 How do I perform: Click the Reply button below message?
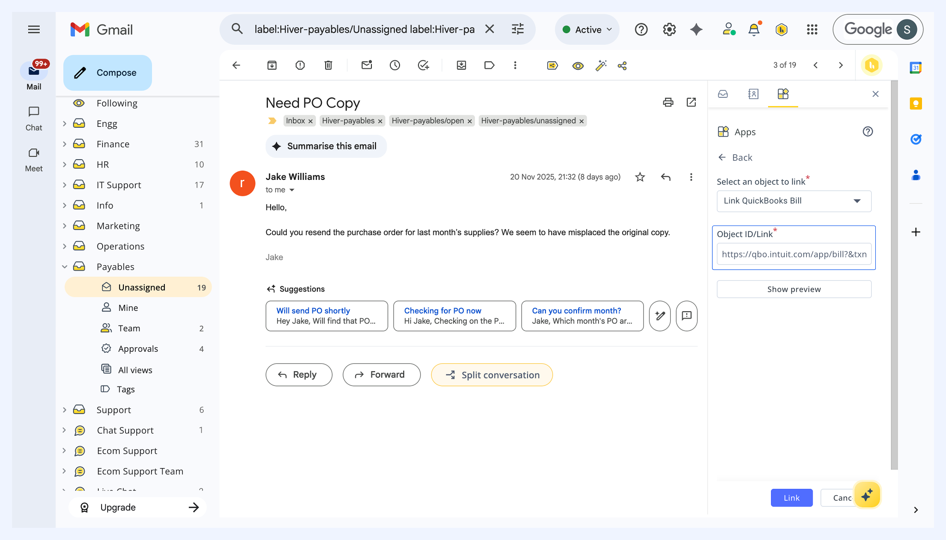[x=299, y=375]
